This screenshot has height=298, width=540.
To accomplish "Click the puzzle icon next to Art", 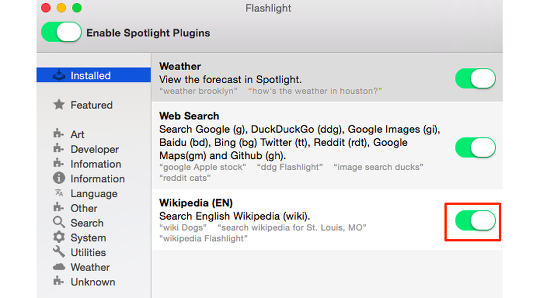I will pyautogui.click(x=59, y=134).
